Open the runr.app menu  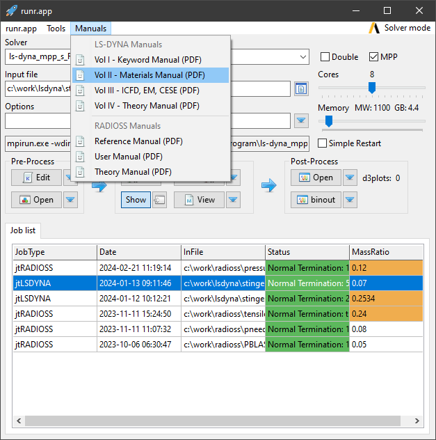[22, 29]
